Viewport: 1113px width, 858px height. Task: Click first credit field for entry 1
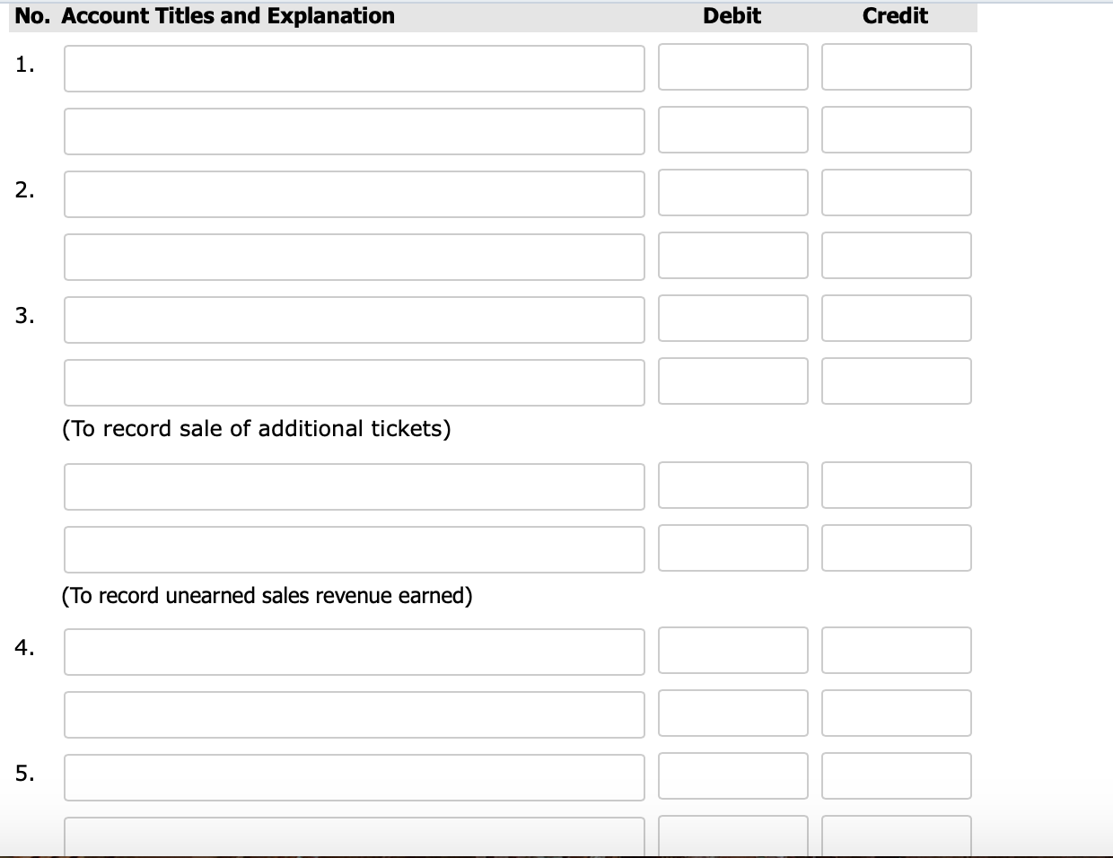(x=897, y=67)
